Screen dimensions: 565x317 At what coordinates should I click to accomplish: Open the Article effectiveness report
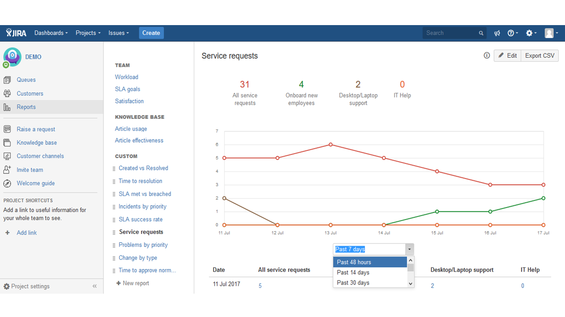139,140
